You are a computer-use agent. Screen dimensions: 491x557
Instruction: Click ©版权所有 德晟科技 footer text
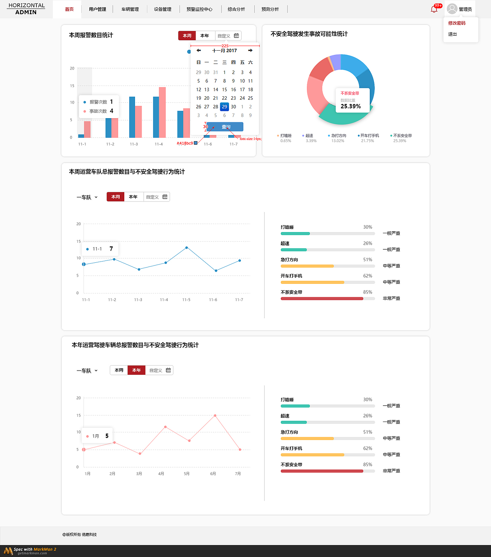tap(79, 534)
